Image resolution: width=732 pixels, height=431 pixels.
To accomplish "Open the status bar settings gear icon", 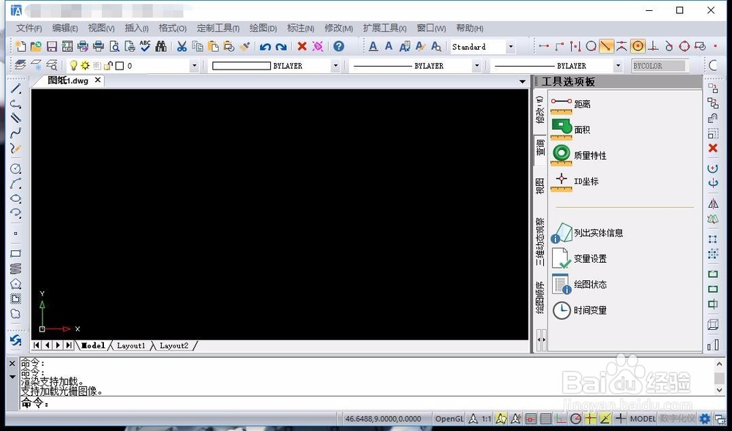I will click(x=704, y=419).
